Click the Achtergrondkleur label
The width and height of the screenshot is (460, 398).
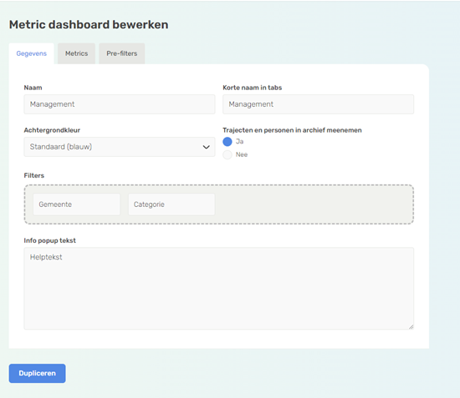[x=52, y=130]
